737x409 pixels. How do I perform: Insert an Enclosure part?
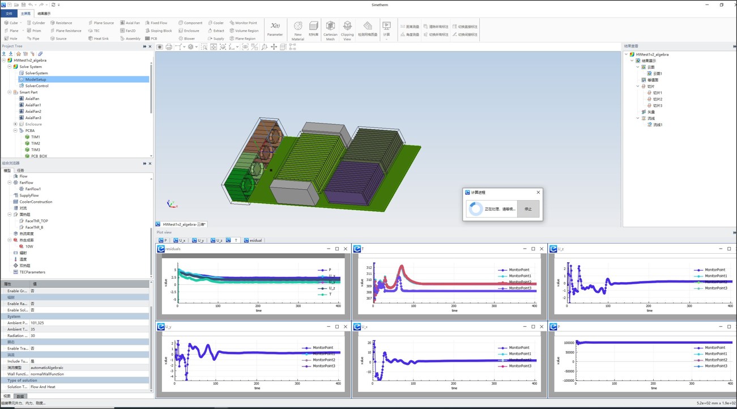(189, 31)
